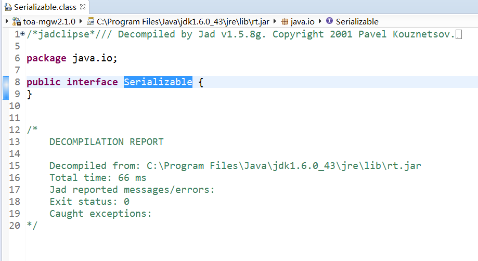This screenshot has height=261, width=478.
Task: Select the rt.jar path breadcrumb
Action: (x=183, y=22)
